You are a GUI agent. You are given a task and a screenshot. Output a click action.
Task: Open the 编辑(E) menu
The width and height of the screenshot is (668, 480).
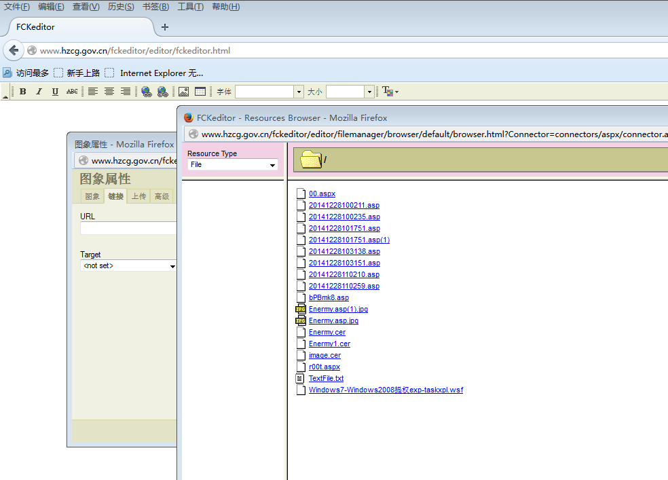51,7
